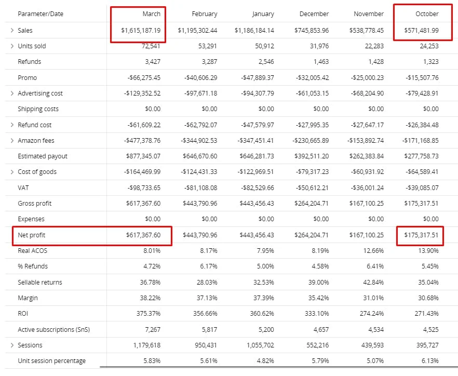Select the Net profit row label

pyautogui.click(x=32, y=235)
